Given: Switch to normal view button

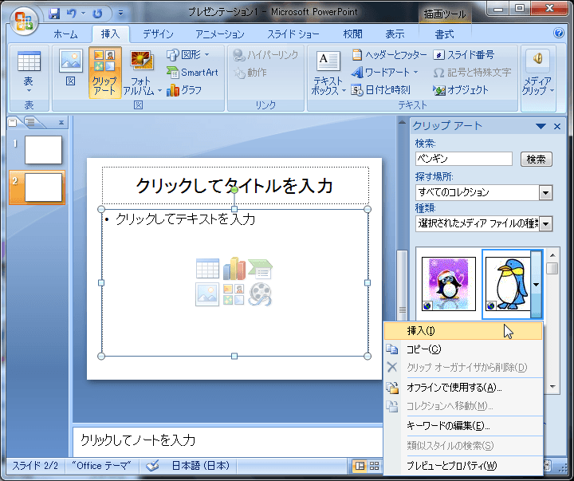Looking at the screenshot, I should [x=360, y=466].
